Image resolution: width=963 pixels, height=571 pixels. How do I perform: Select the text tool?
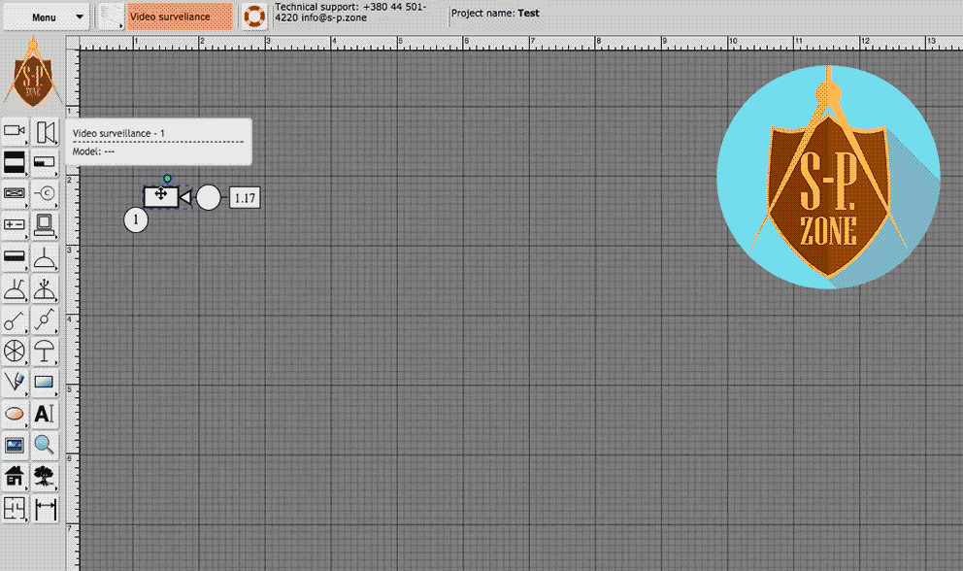[45, 414]
